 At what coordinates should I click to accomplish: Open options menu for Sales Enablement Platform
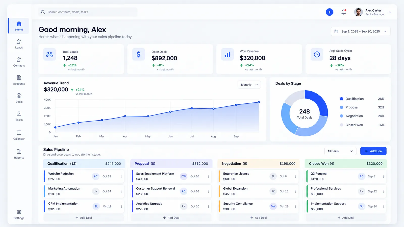coord(208,176)
